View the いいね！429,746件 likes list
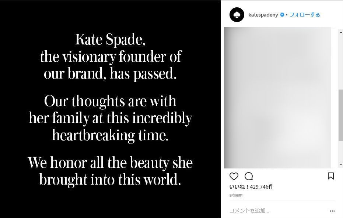Image resolution: width=343 pixels, height=218 pixels. tap(252, 187)
